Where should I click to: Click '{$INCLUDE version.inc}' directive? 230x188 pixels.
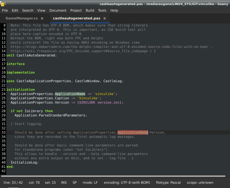pyautogui.click(x=99, y=102)
